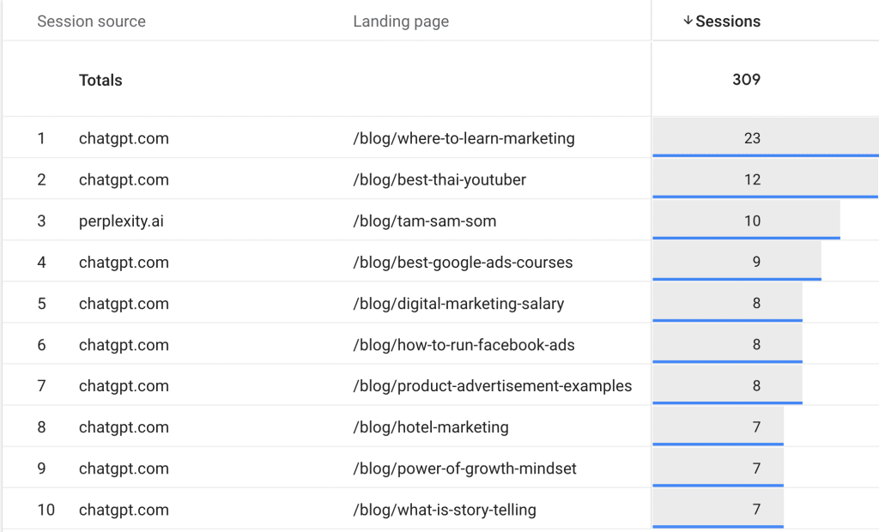Screen dimensions: 879x532
Task: Click the Landing page column header
Action: click(401, 21)
